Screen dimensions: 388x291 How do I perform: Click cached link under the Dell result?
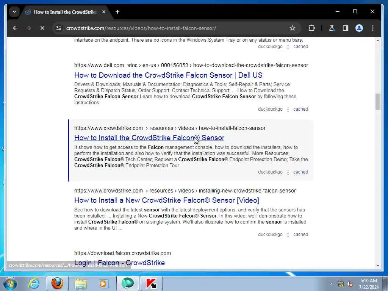[x=300, y=109]
